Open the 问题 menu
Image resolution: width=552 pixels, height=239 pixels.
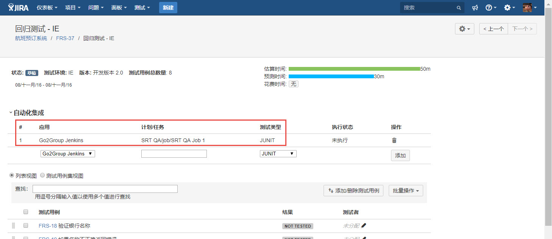click(x=96, y=8)
